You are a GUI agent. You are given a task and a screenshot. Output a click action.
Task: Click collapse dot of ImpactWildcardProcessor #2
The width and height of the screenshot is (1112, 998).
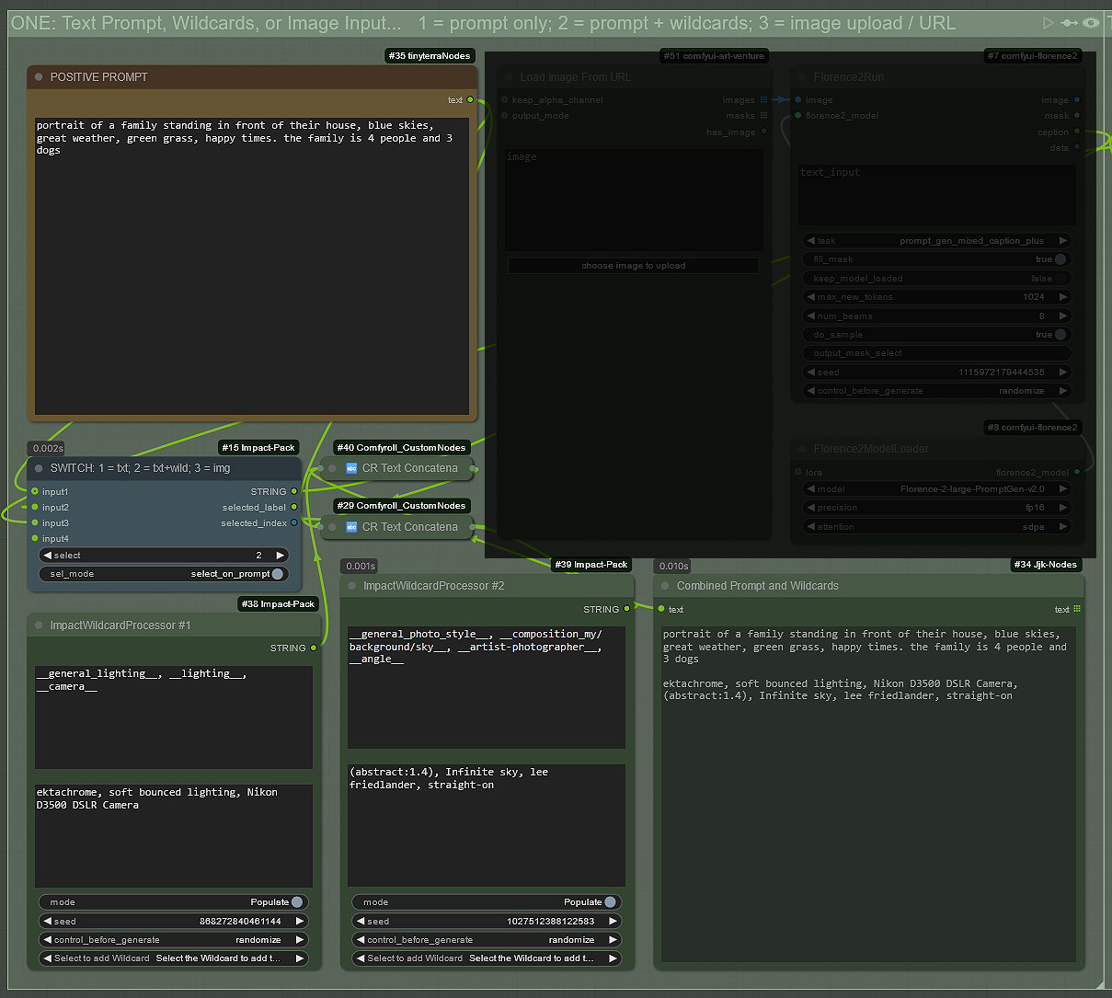[351, 586]
